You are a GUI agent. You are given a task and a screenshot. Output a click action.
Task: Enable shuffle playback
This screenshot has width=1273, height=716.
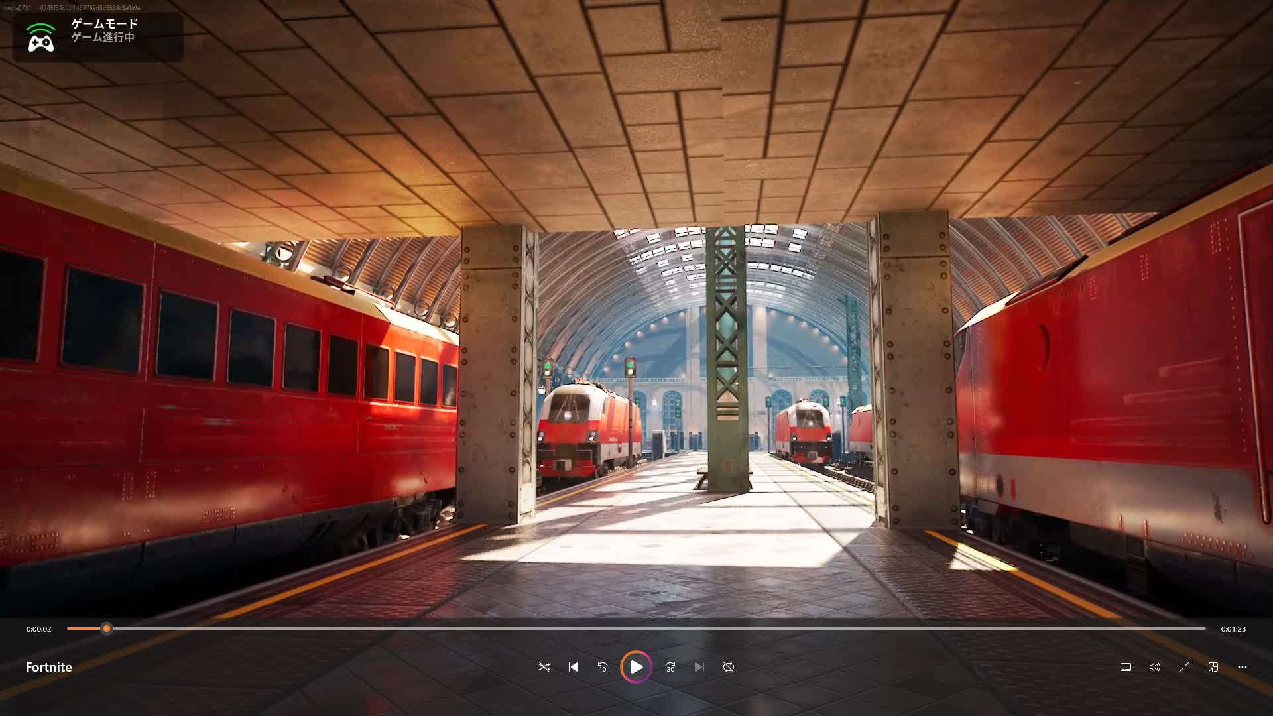pyautogui.click(x=544, y=667)
